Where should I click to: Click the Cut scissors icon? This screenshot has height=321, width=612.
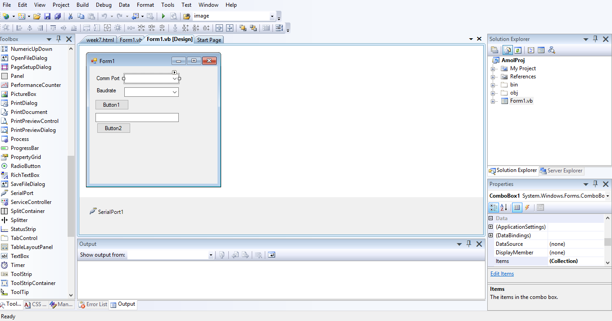pos(70,16)
